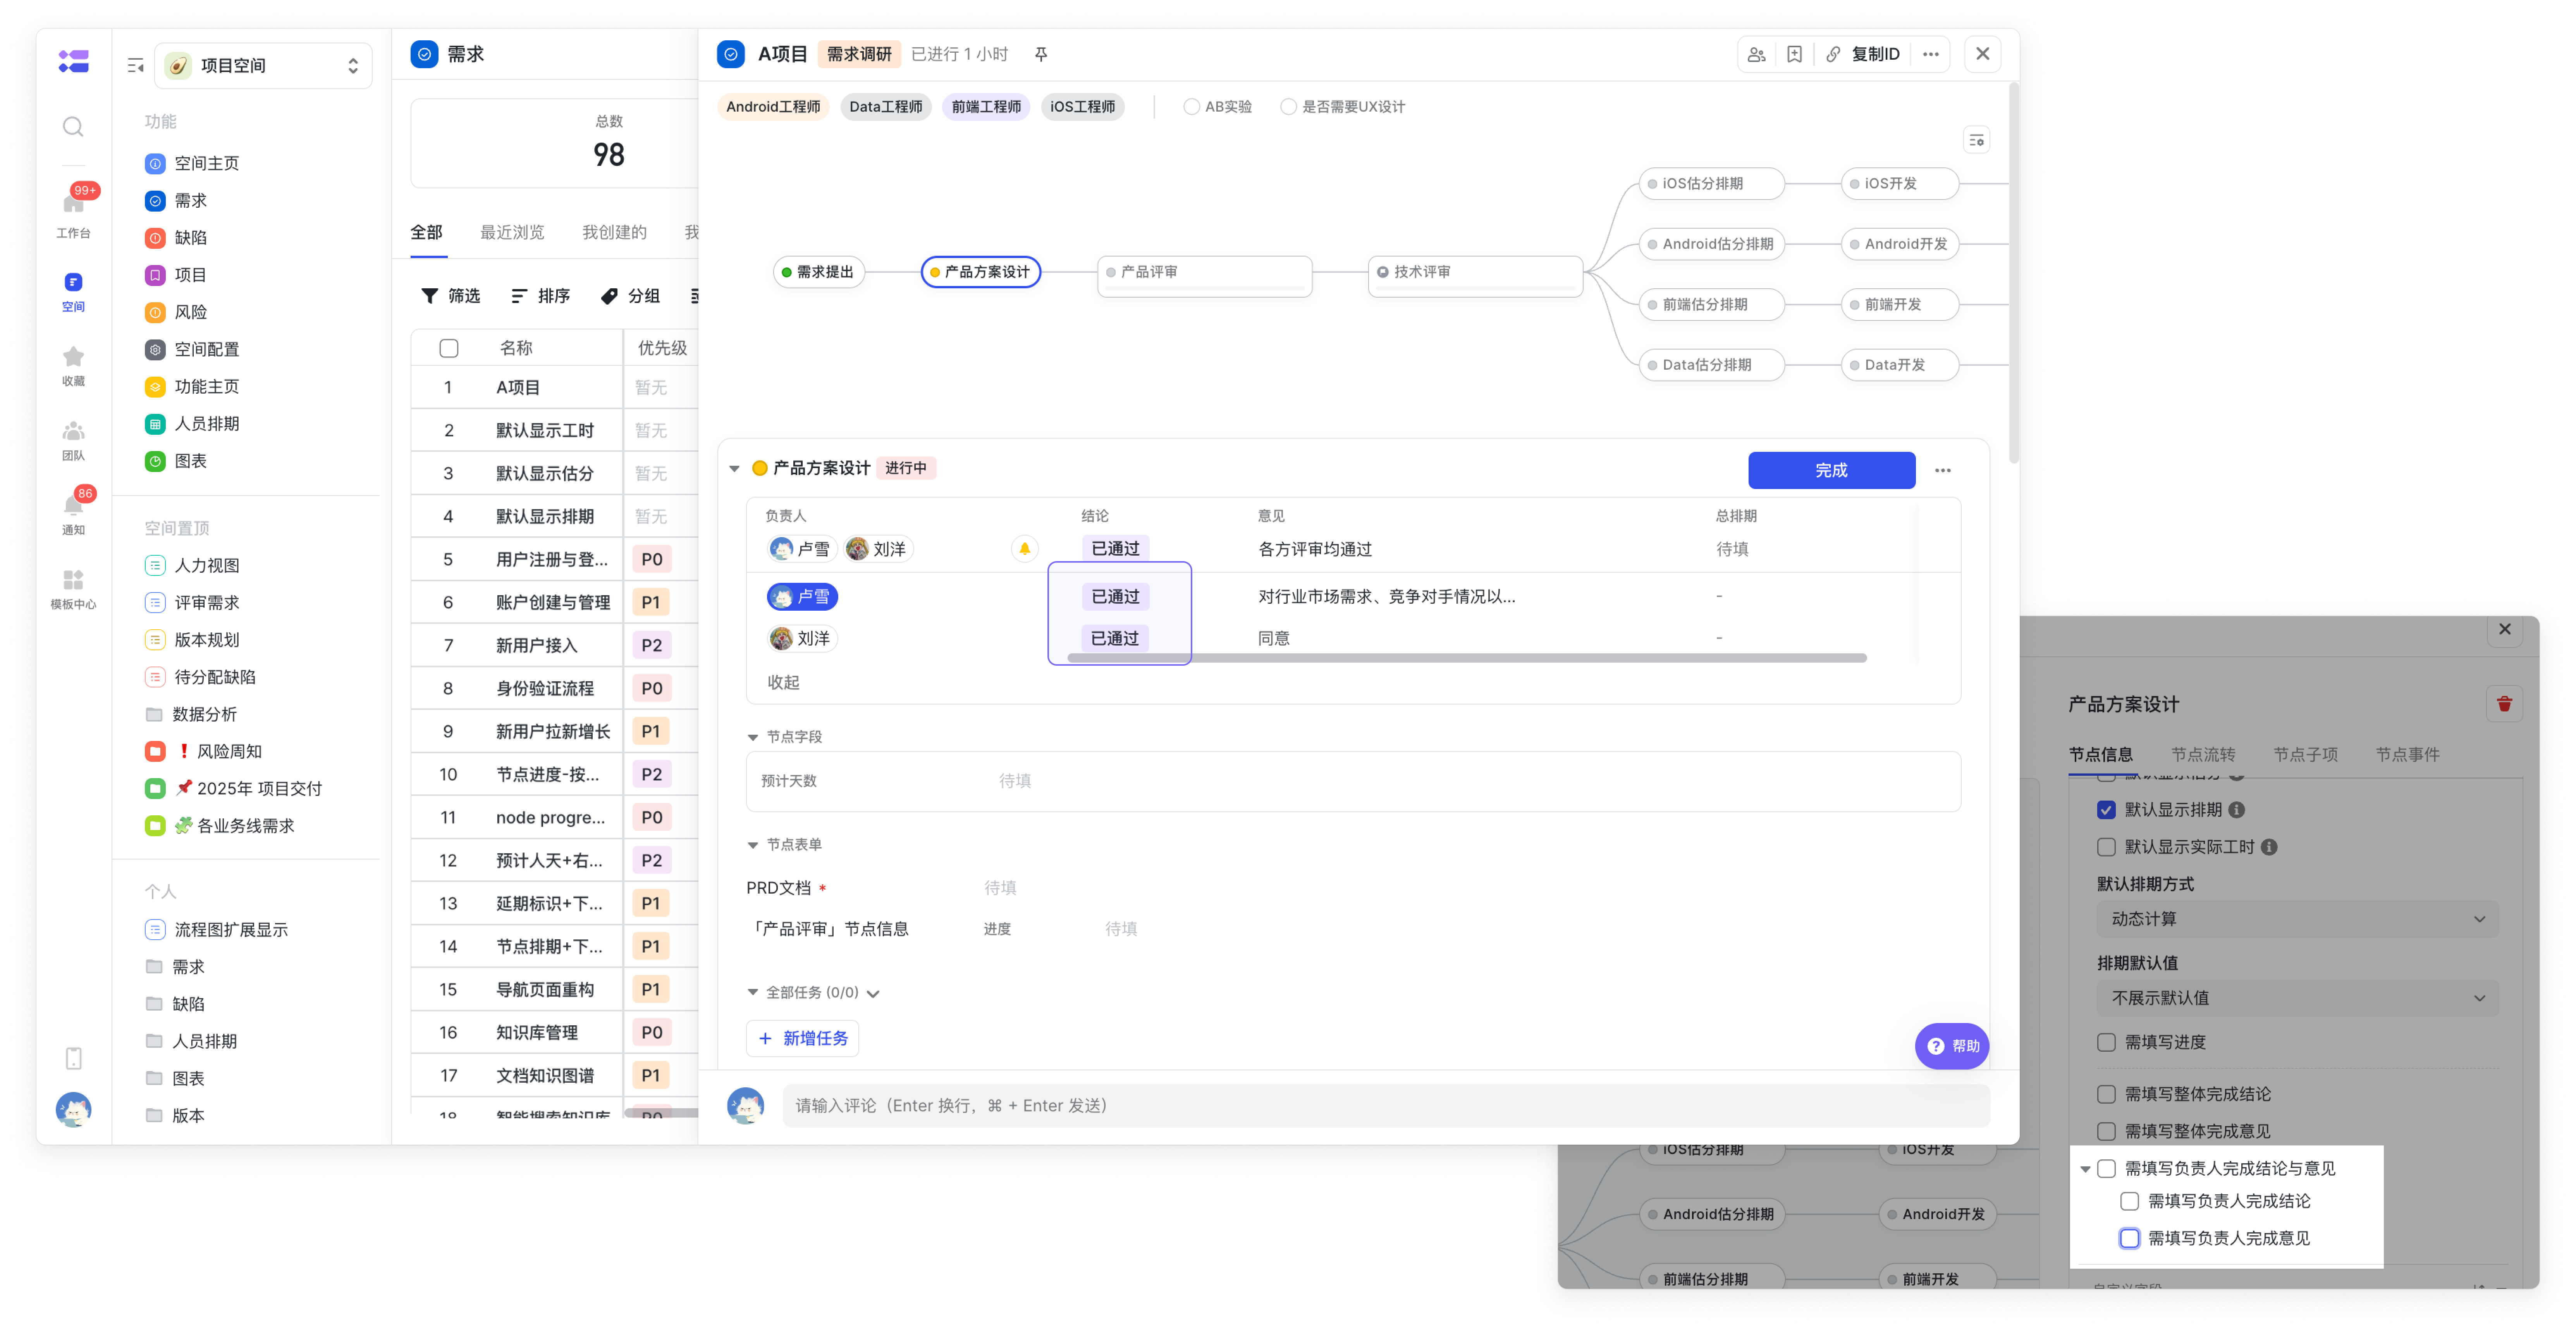Click the 新增任务 button
The image size is (2576, 1333).
click(x=803, y=1038)
